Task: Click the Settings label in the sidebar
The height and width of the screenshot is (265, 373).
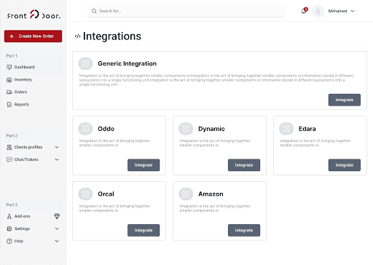Action: pos(22,229)
